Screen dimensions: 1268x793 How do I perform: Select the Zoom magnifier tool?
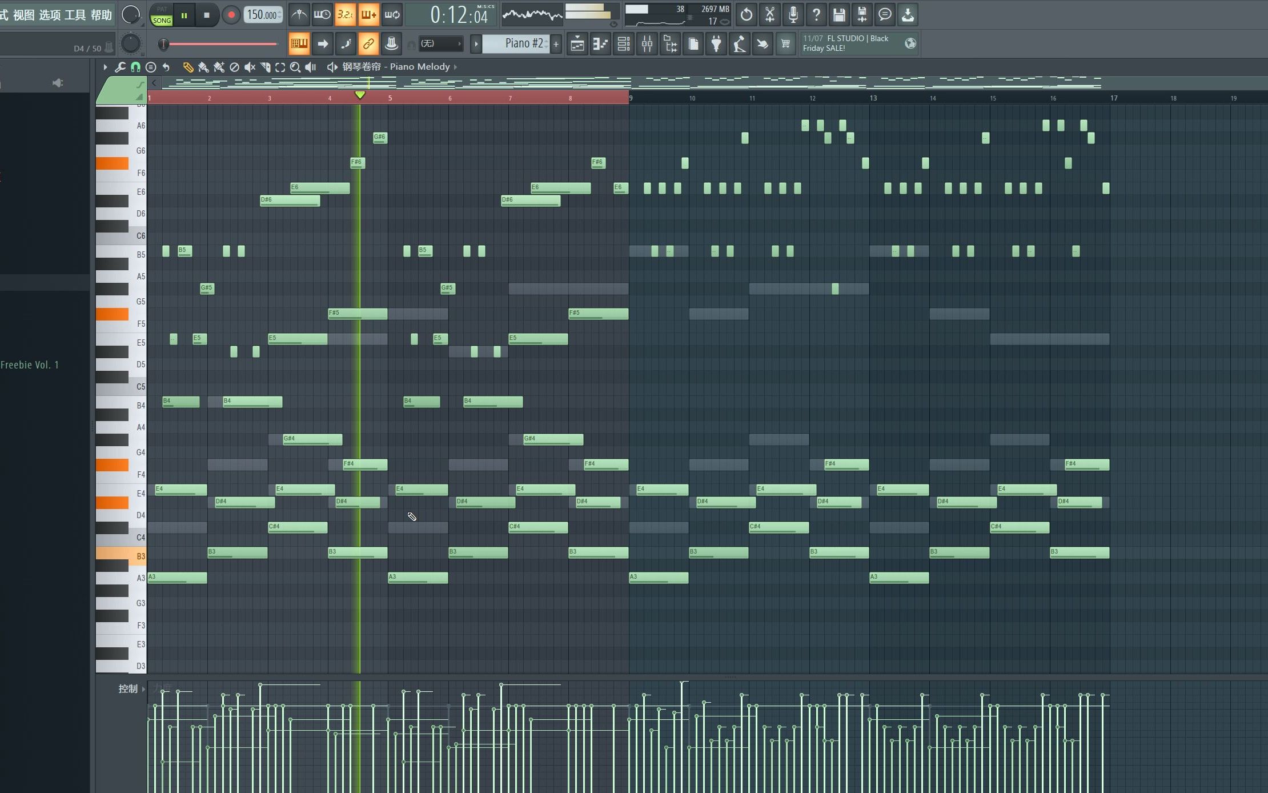(x=295, y=67)
